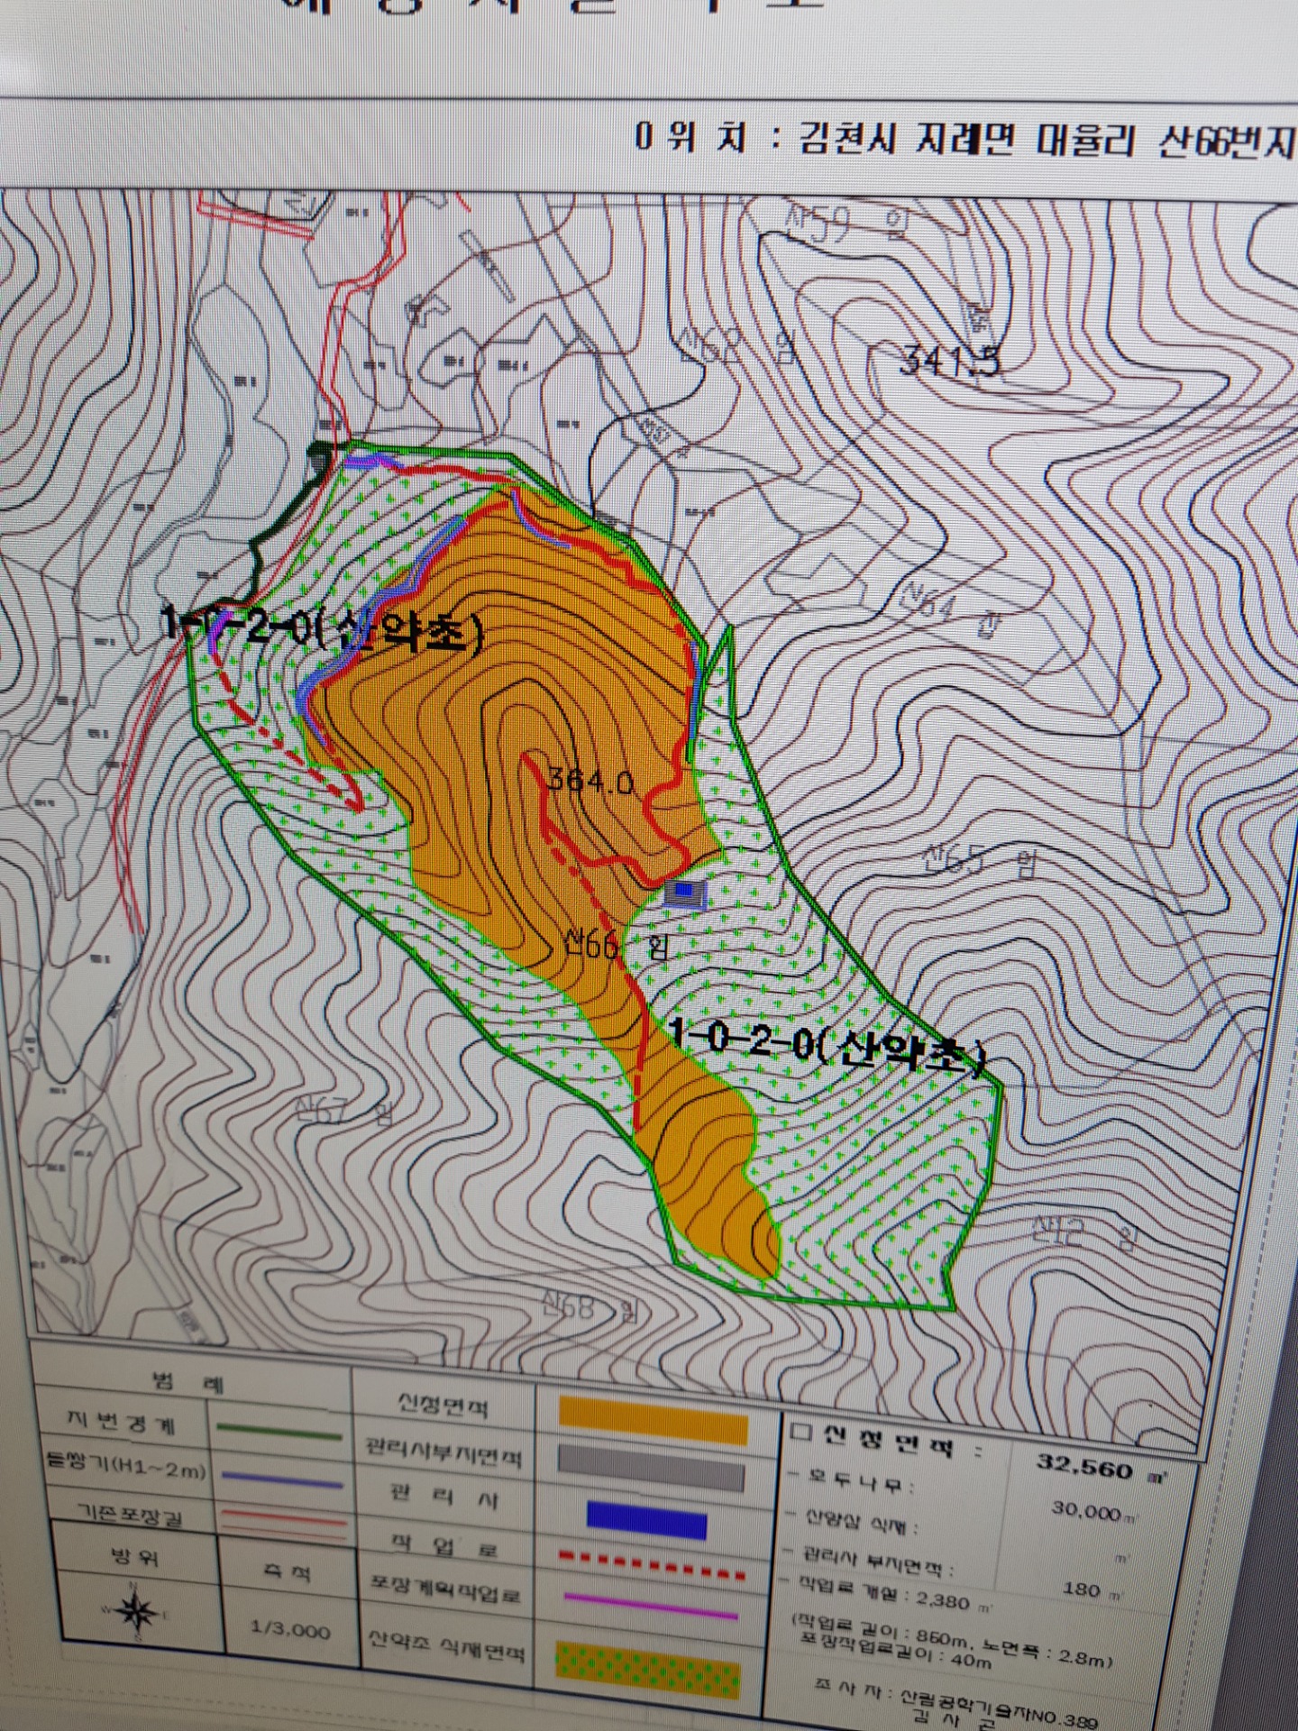Click the 산66 임 parcel label
Image resolution: width=1298 pixels, height=1731 pixels.
coord(617,946)
